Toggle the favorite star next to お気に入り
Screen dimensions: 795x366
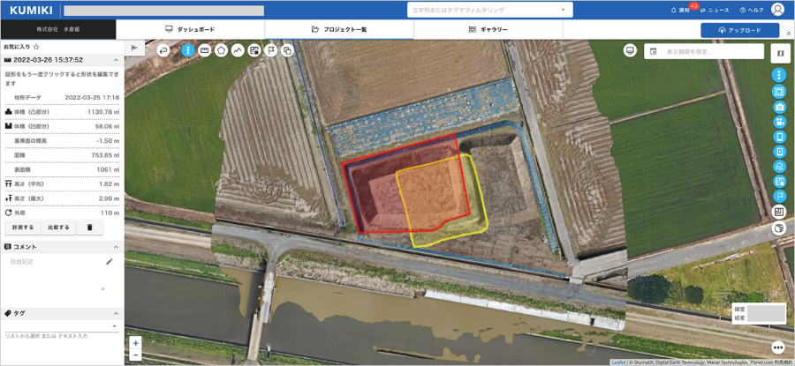tap(36, 46)
